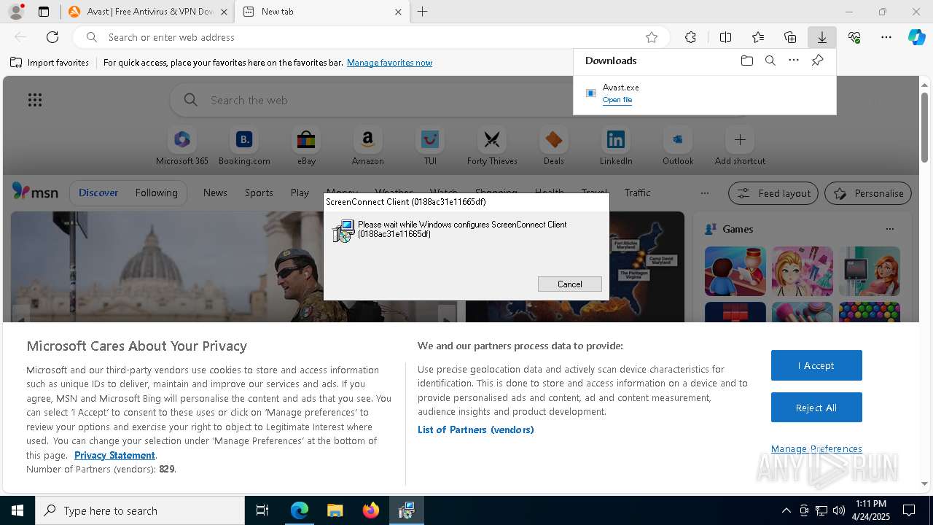The width and height of the screenshot is (933, 525).
Task: Accept cookies with I Accept button
Action: [816, 365]
